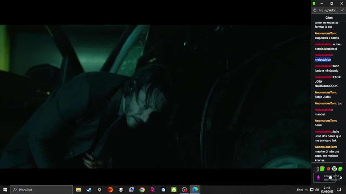Viewport: 346px width, 194px height.
Task: Click the red username beside 'FABIO JOTA'
Action: 323,77
